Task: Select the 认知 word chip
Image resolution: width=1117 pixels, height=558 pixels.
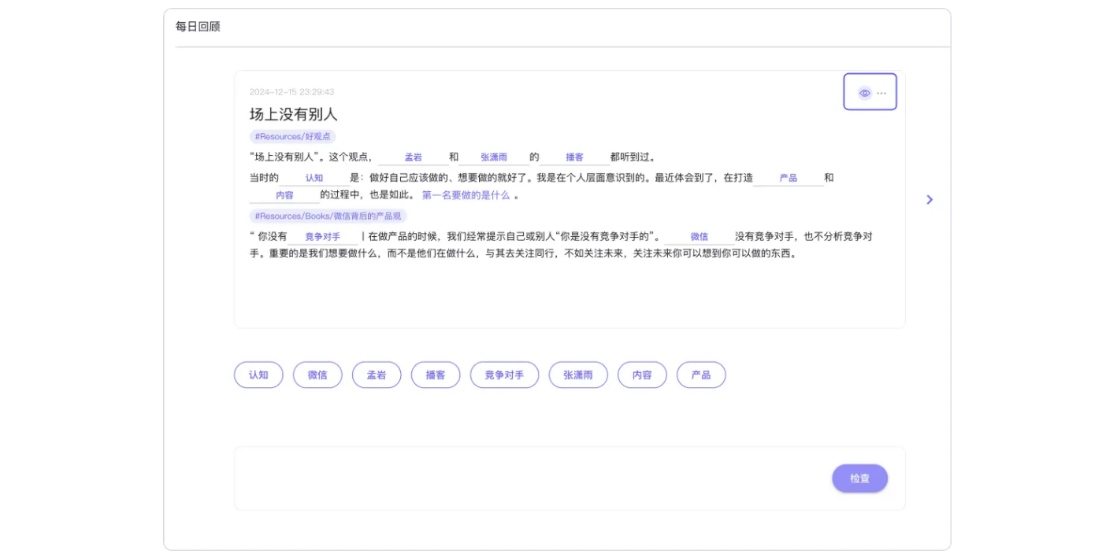Action: 258,375
